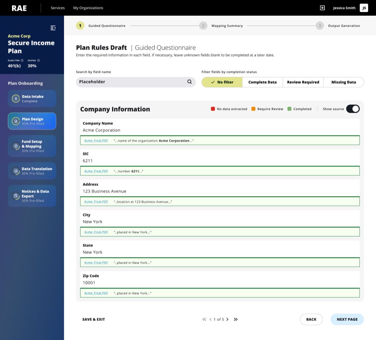This screenshot has height=340, width=376.
Task: Click step 1 circle Guided Questionnaire
Action: (80, 26)
